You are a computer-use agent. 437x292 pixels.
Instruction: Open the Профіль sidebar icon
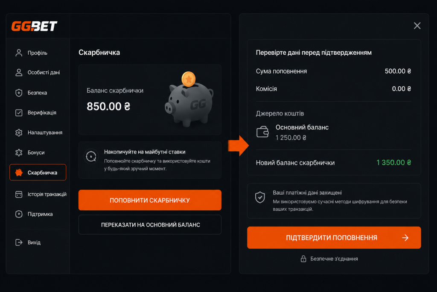[19, 53]
